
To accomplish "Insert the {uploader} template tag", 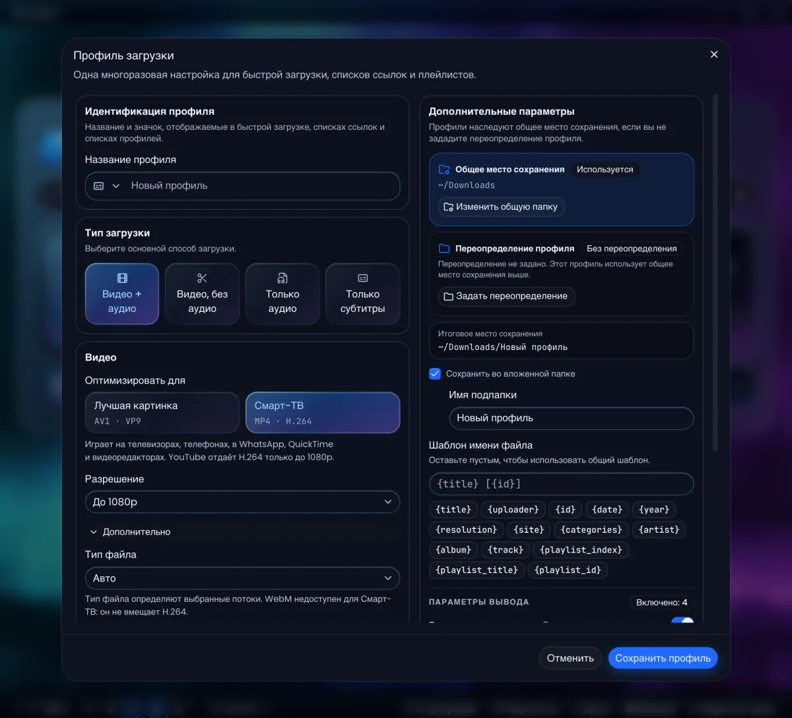I will tap(513, 510).
